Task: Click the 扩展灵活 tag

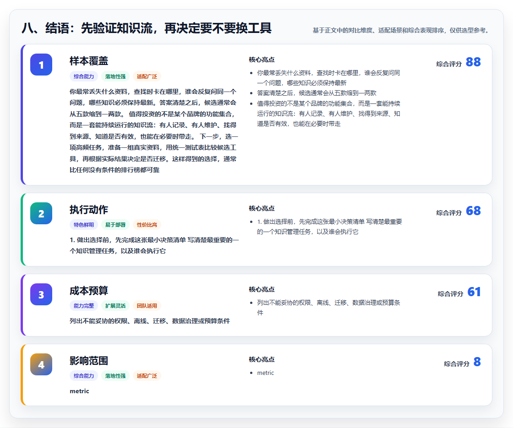Action: (x=115, y=306)
